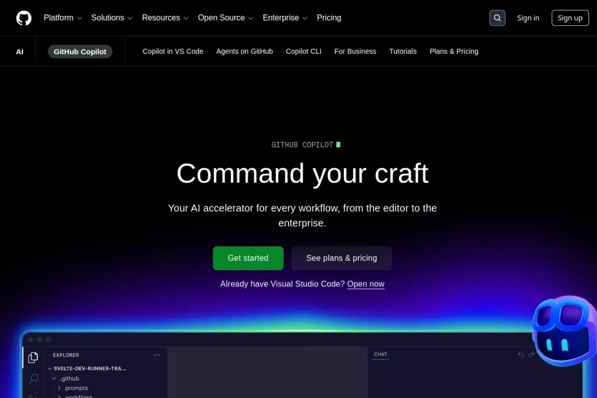The width and height of the screenshot is (597, 398).
Task: Click See plans & pricing button
Action: pyautogui.click(x=341, y=258)
